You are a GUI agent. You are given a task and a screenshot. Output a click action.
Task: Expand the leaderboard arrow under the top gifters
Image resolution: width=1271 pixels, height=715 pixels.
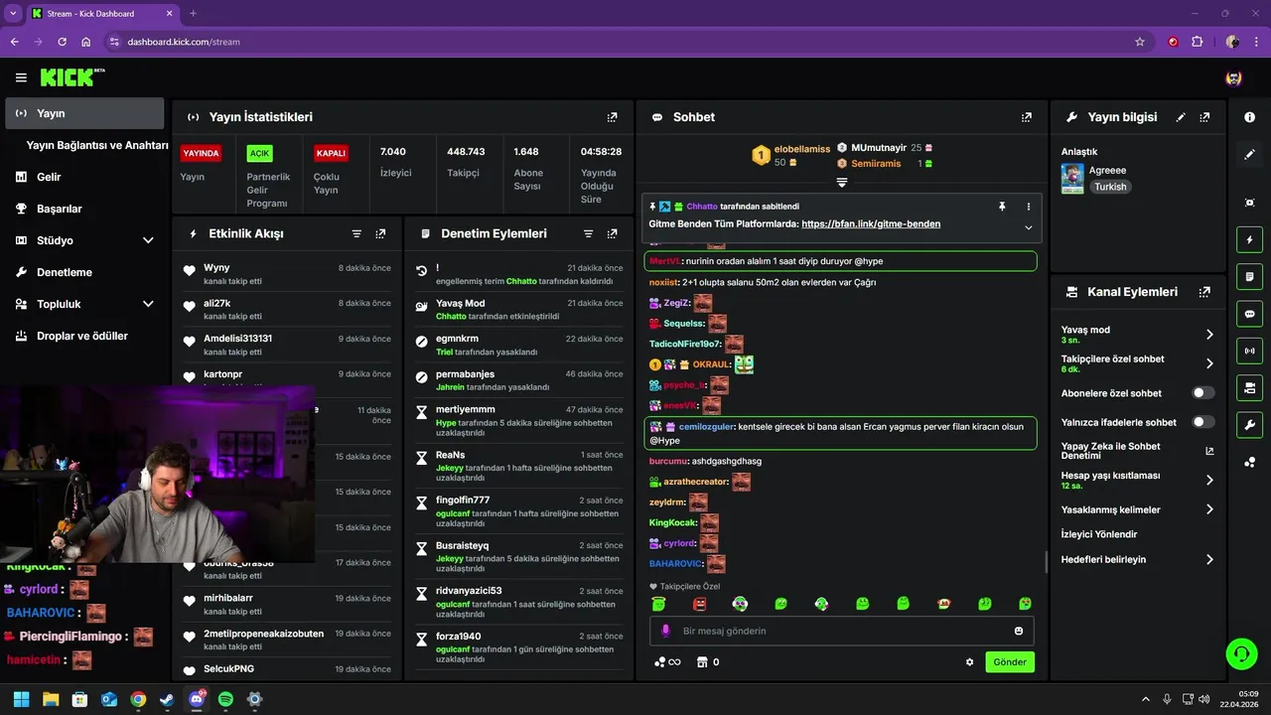842,183
